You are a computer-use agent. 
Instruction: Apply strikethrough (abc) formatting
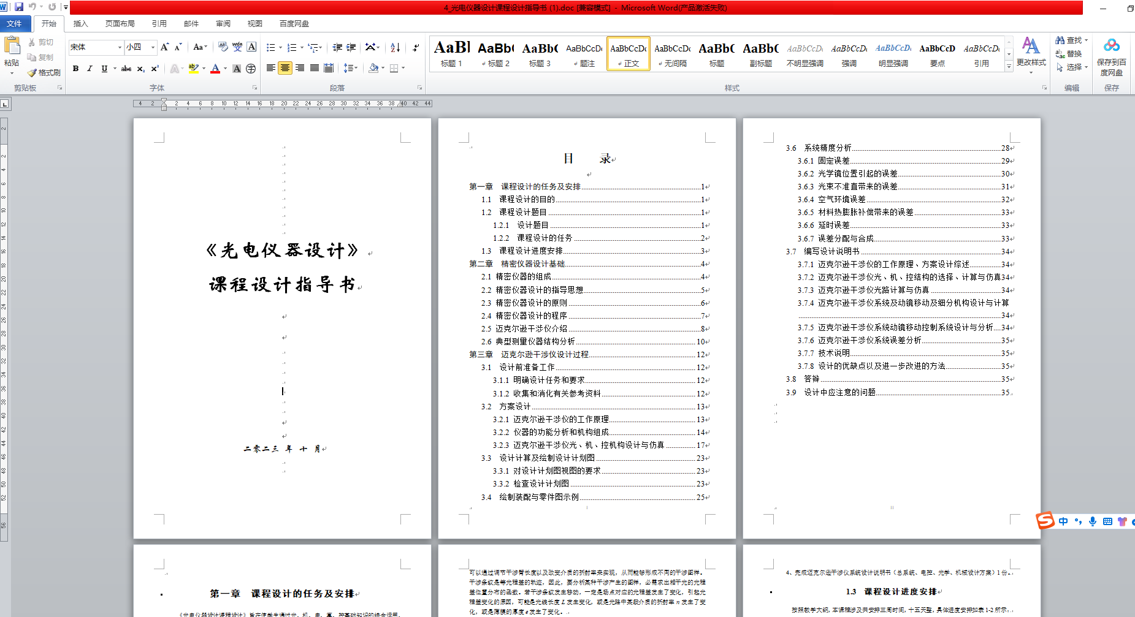126,69
